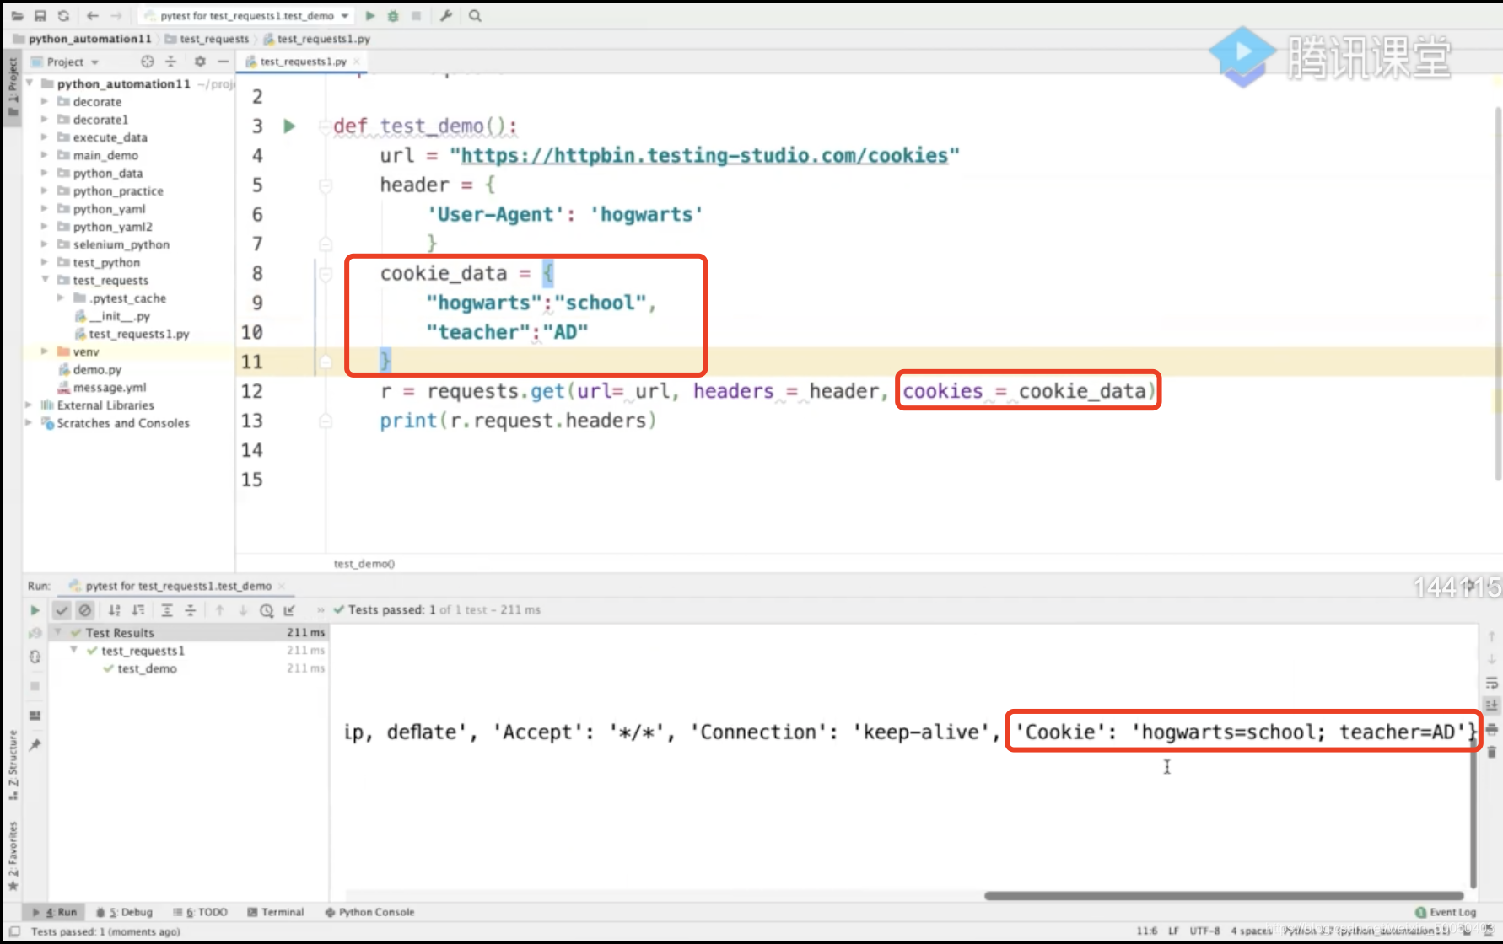This screenshot has width=1503, height=944.
Task: Click the console horizontal scrollbar thumb
Action: pos(1224,896)
